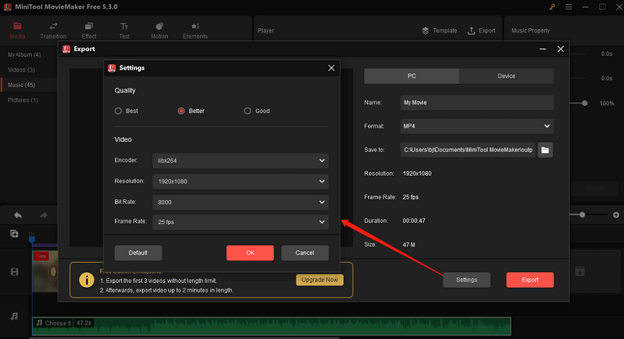Select the Choose It audio clip

click(x=271, y=326)
